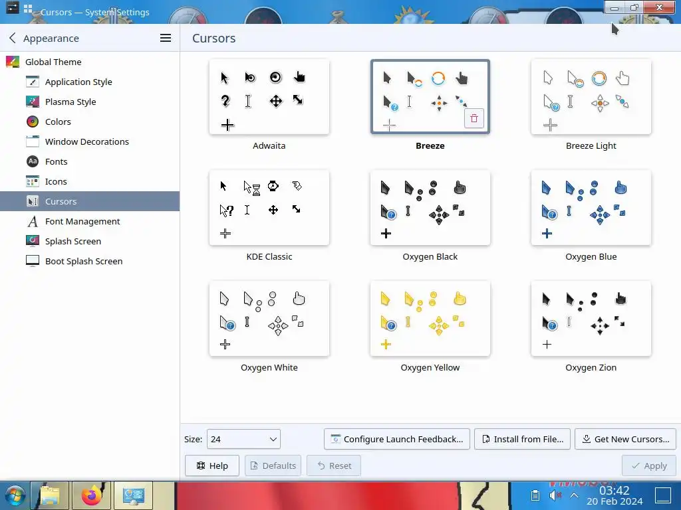Choose the Oxygen Blue cursor theme
The image size is (681, 510).
[591, 208]
